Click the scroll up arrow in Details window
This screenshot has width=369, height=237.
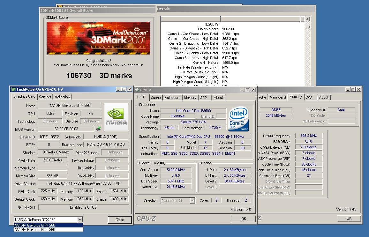click(307, 19)
